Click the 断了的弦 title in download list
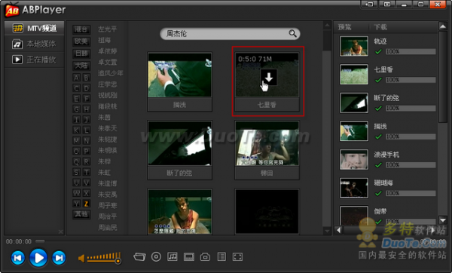The height and width of the screenshot is (273, 452). click(386, 98)
